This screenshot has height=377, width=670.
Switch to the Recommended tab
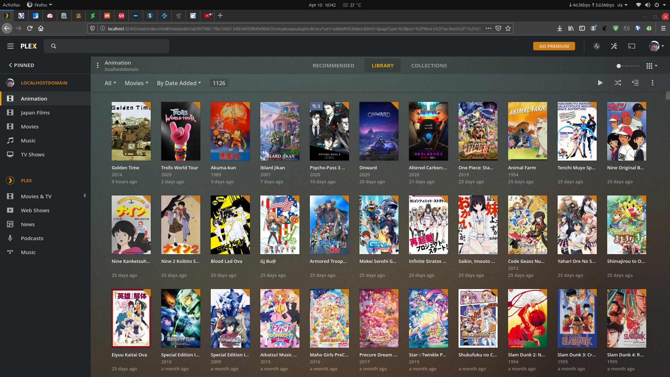(x=333, y=66)
